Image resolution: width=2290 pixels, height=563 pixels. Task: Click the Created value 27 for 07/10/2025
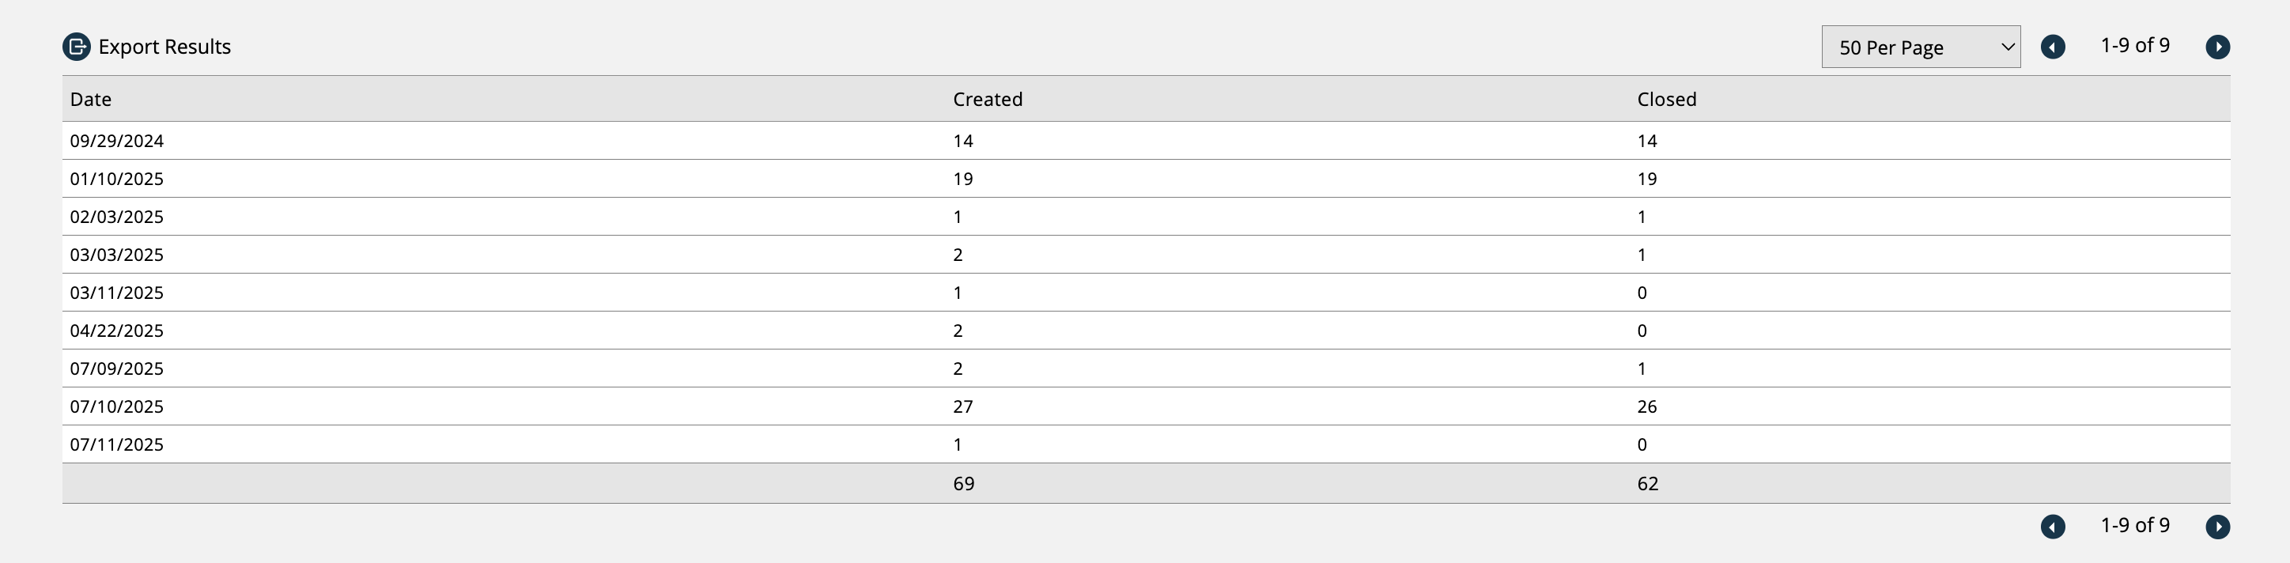(961, 406)
